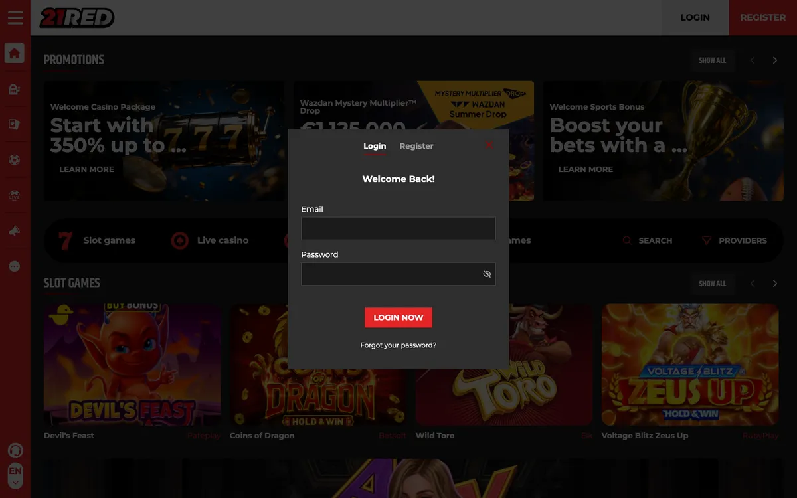This screenshot has width=797, height=498.
Task: Open the Wazdan Mystery Multiplier Drop banner
Action: [414, 105]
